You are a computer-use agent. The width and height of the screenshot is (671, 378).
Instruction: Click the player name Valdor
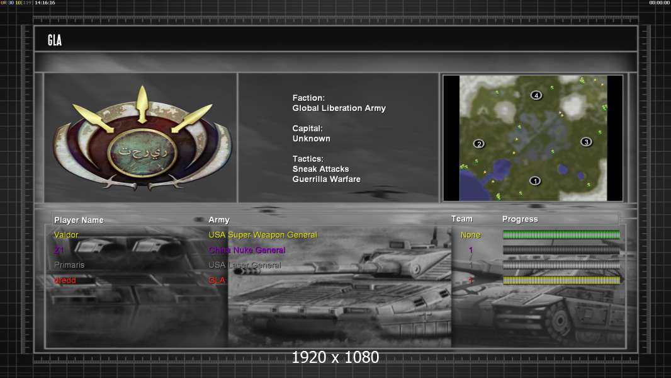[66, 235]
